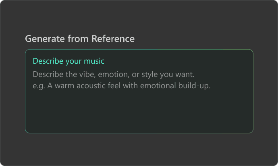278x166 pixels.
Task: Click the word vibe, in placeholder text
Action: [87, 74]
